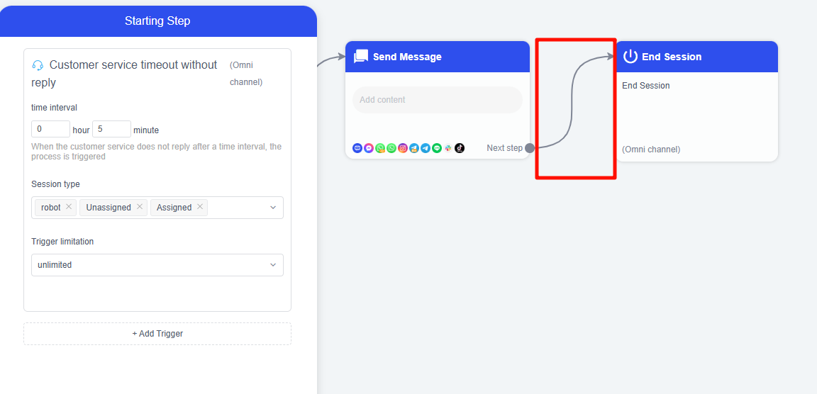
Task: Click the Next step label
Action: point(504,148)
